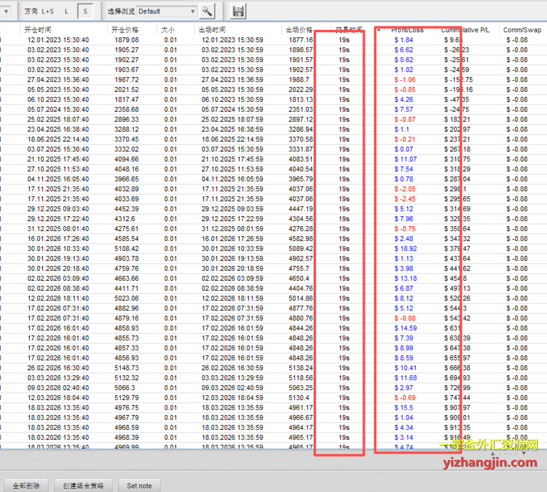Click loss value $ -2.45

tap(405, 199)
